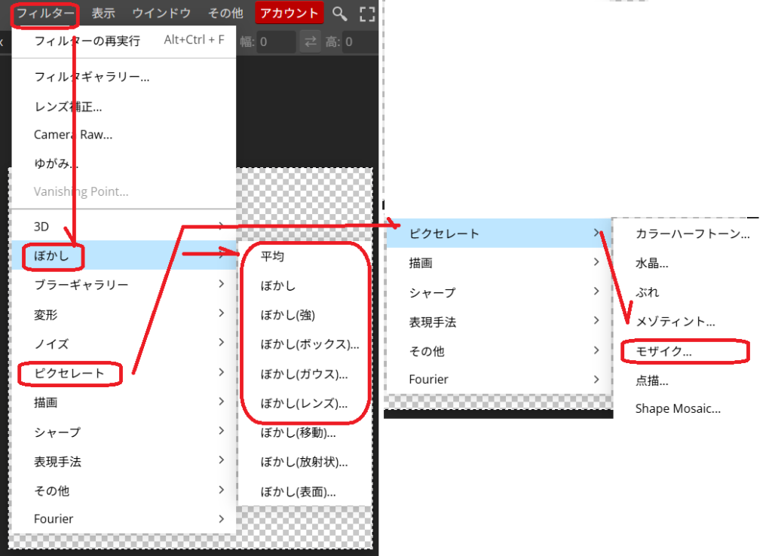Expand the ぼかし submenu in left menu
Screen dimensions: 772x556
124,255
